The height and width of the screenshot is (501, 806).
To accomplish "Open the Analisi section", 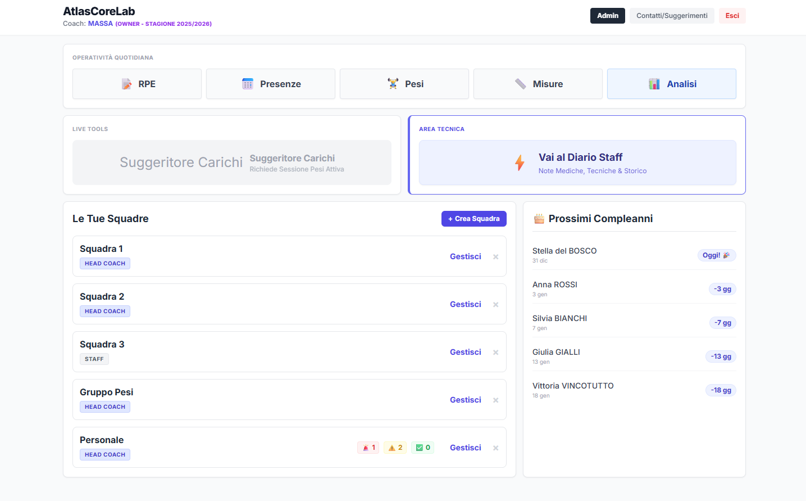I will coord(672,84).
